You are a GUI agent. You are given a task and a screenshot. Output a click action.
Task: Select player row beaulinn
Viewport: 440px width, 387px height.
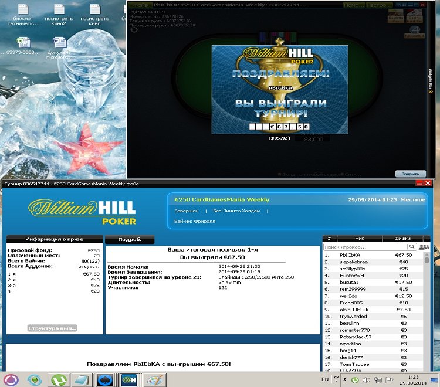tap(373, 323)
